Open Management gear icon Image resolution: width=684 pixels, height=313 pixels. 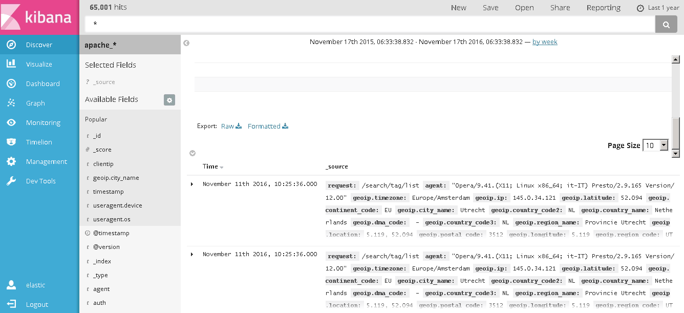point(11,161)
